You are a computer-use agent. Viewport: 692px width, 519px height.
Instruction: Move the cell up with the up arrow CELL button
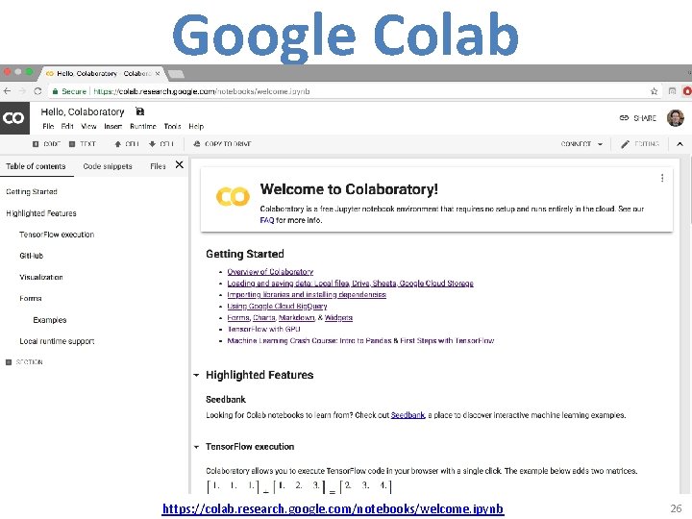127,144
